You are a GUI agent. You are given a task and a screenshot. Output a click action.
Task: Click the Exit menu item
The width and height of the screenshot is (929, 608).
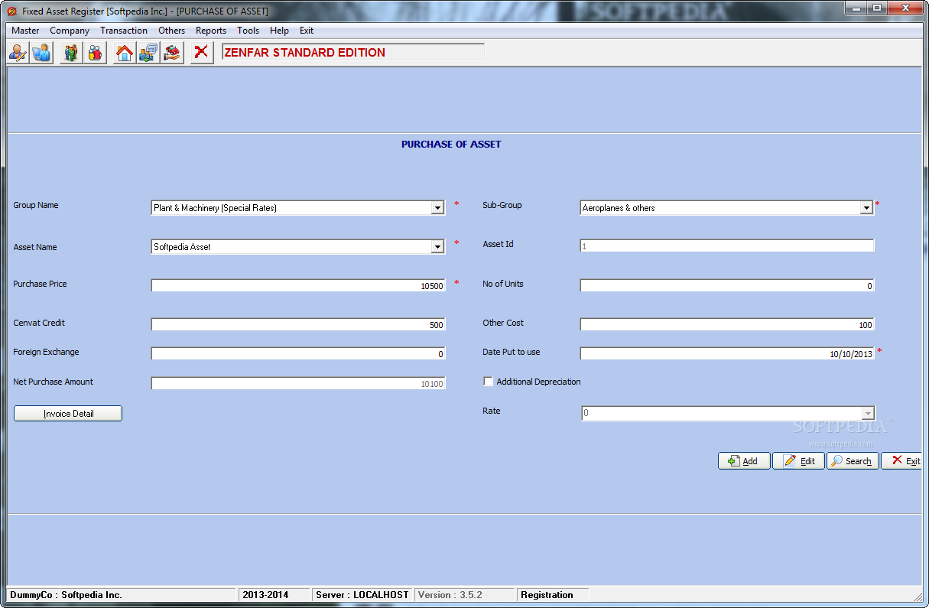pos(307,31)
